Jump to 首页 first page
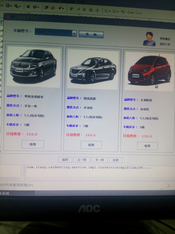Screen dimensions: 175x234 (x=65, y=159)
